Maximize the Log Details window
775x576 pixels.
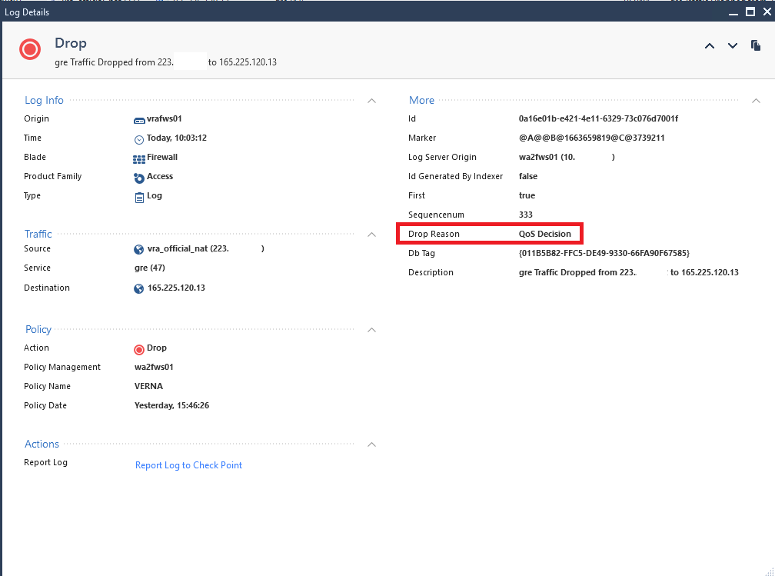(750, 12)
